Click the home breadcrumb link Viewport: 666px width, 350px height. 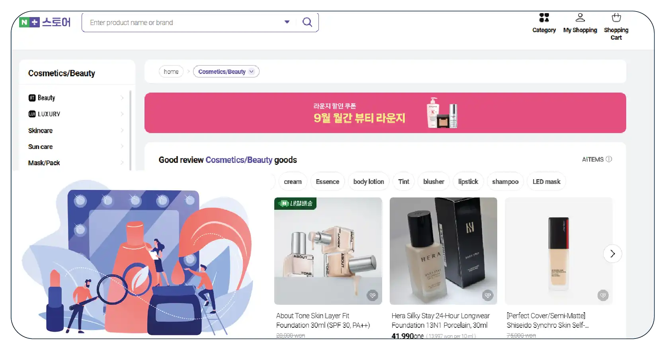(171, 72)
